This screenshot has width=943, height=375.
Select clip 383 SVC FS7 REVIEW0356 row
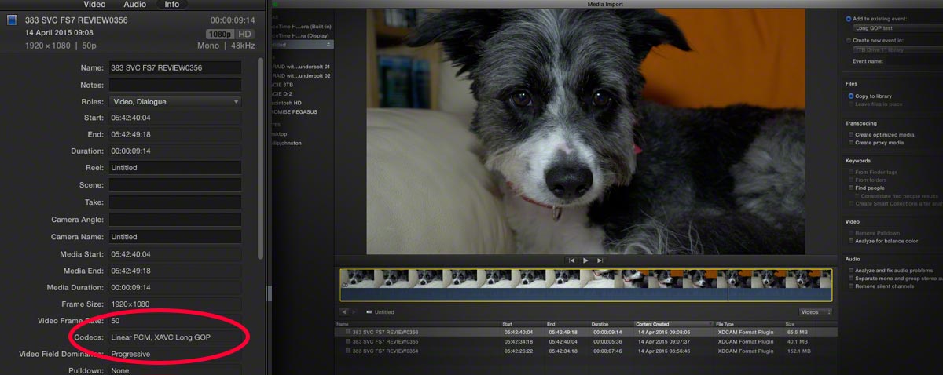(586, 333)
